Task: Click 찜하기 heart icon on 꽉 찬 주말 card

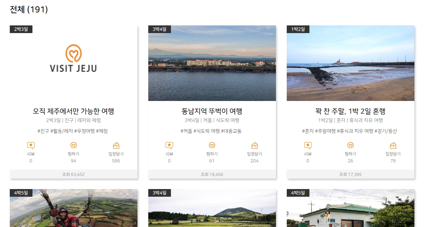Action: (x=350, y=146)
